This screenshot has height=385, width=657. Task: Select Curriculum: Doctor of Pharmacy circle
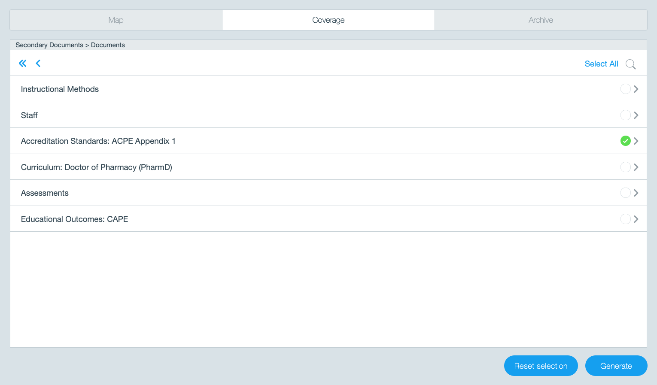click(625, 167)
